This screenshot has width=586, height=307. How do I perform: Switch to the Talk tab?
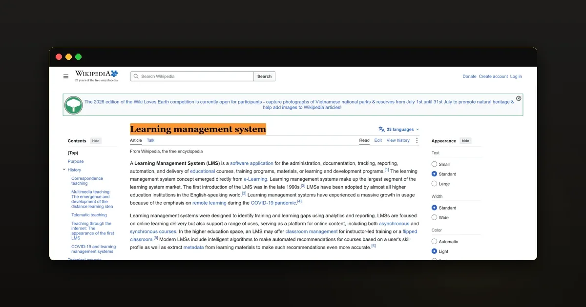tap(150, 140)
